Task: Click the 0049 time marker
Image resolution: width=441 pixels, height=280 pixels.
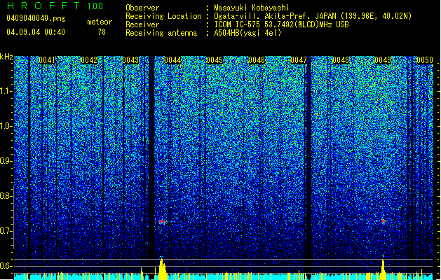Action: pos(383,60)
